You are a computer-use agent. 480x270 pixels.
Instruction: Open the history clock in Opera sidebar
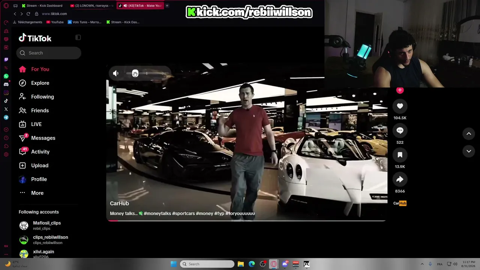coord(6,138)
